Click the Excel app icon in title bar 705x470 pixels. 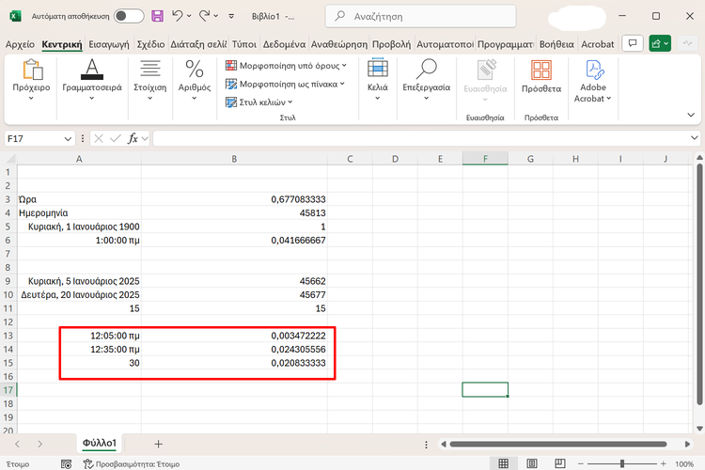[x=15, y=16]
